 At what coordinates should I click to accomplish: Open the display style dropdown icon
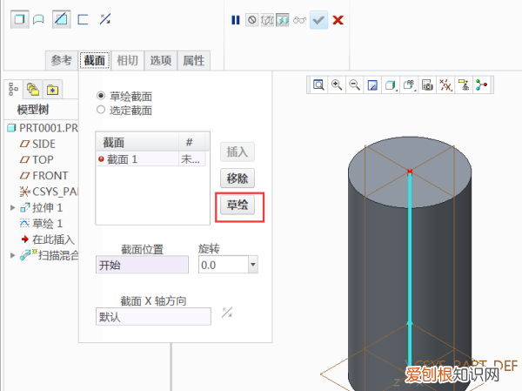(x=391, y=84)
